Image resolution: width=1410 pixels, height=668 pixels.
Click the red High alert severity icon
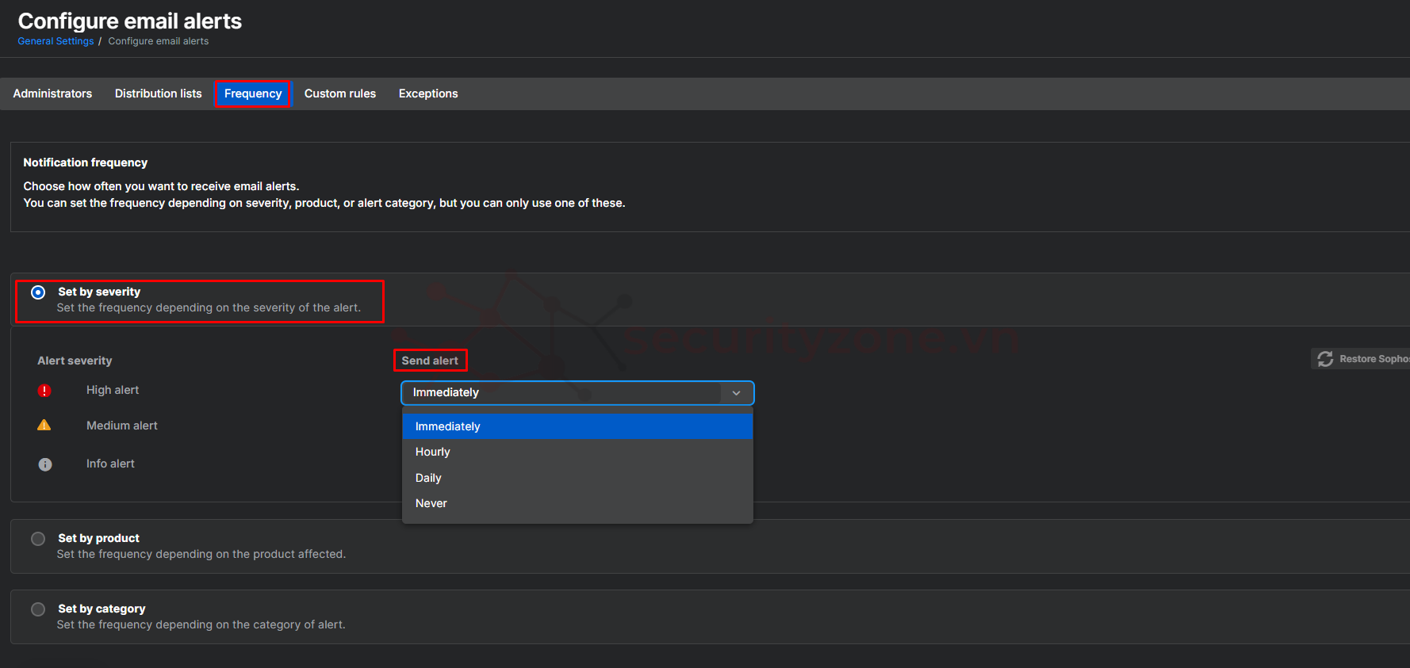(x=44, y=391)
